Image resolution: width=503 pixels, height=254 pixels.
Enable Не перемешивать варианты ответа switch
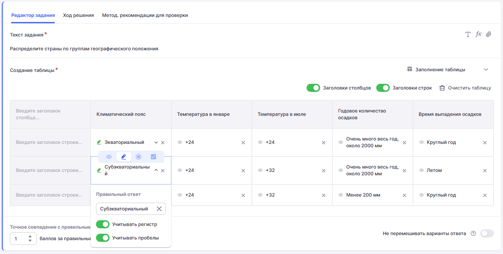click(487, 233)
